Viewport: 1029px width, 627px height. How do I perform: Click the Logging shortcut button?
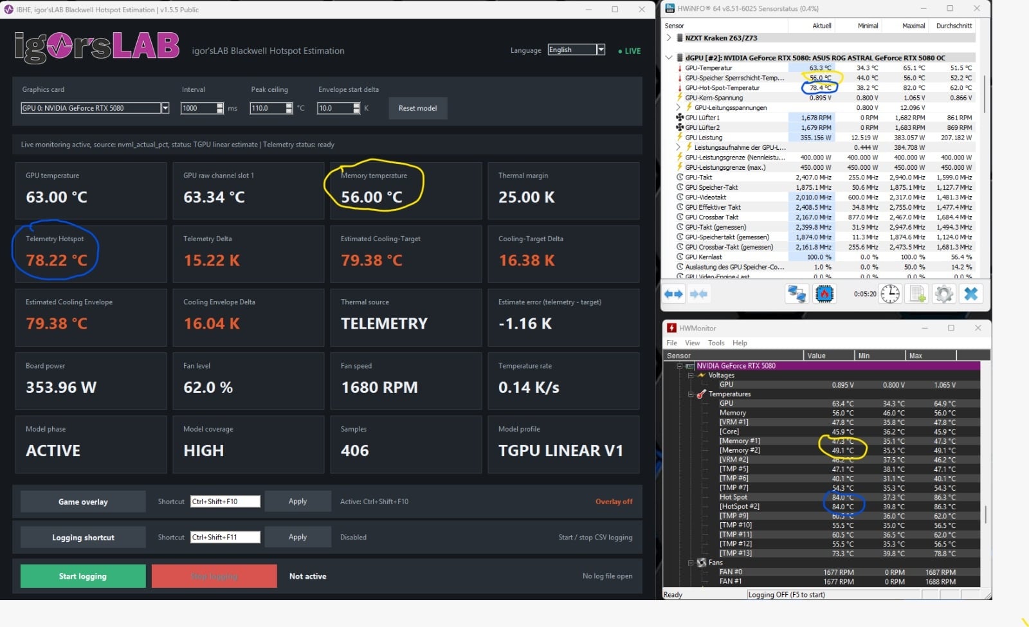(83, 538)
